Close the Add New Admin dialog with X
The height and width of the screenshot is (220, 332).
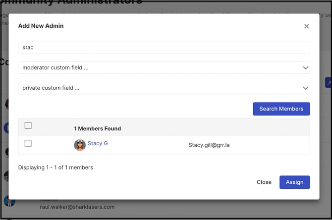click(x=306, y=26)
